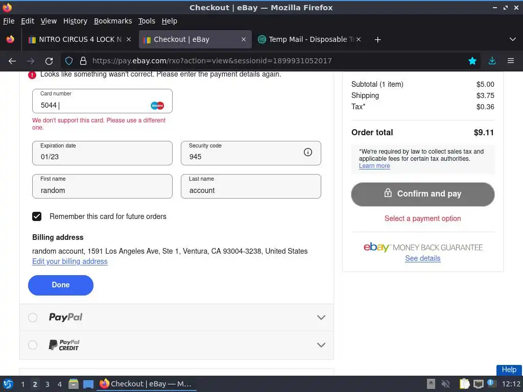Expand the PayPal Credit option chevron

[321, 345]
